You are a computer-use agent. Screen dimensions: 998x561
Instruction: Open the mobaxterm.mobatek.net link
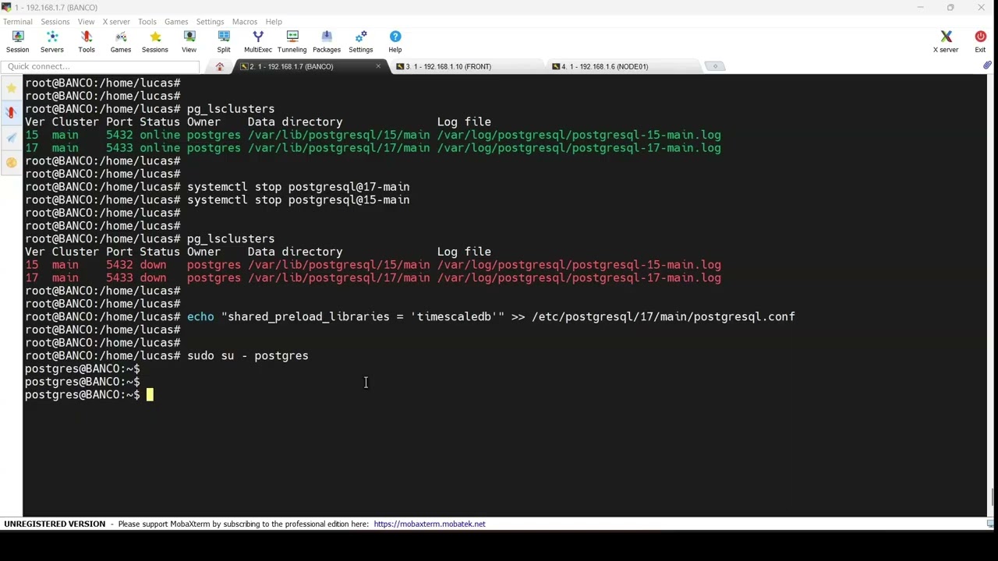coord(430,524)
